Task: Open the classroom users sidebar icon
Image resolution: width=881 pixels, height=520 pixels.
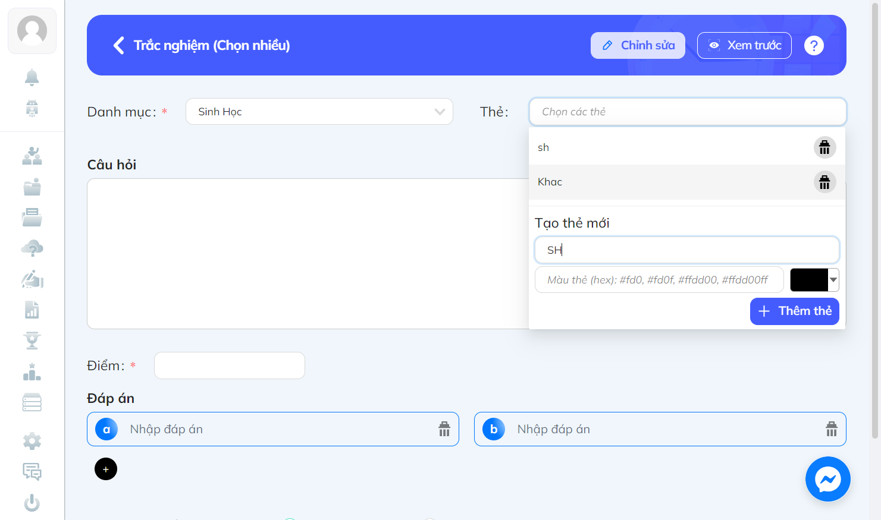Action: [32, 156]
